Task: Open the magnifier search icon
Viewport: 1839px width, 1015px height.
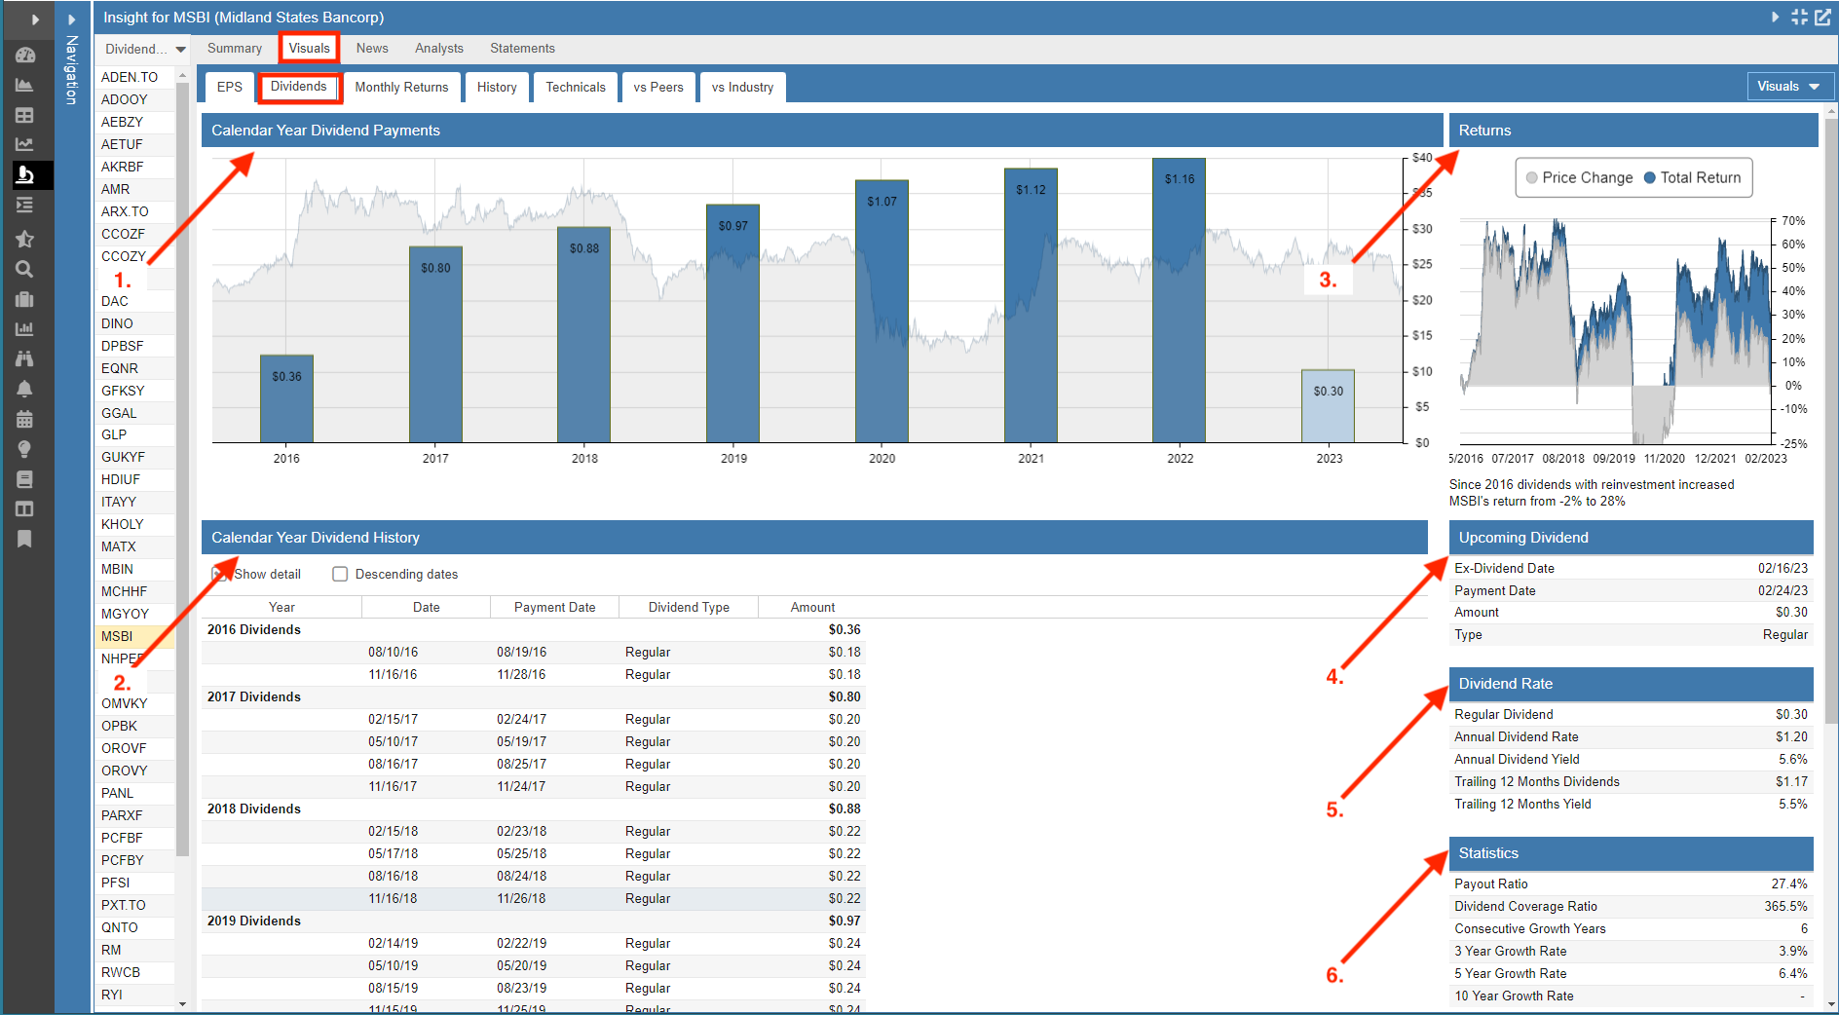Action: pyautogui.click(x=25, y=269)
